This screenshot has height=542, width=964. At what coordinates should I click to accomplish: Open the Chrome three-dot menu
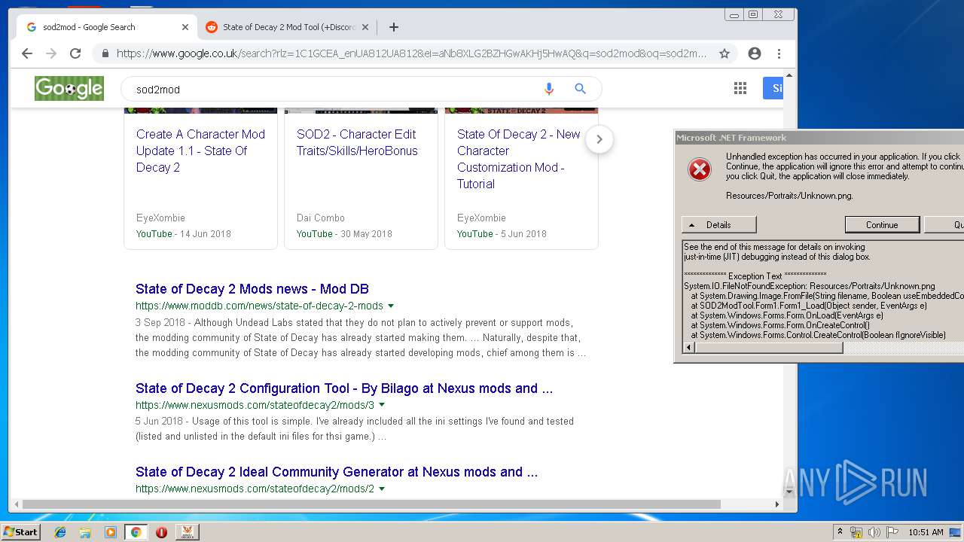coord(779,53)
